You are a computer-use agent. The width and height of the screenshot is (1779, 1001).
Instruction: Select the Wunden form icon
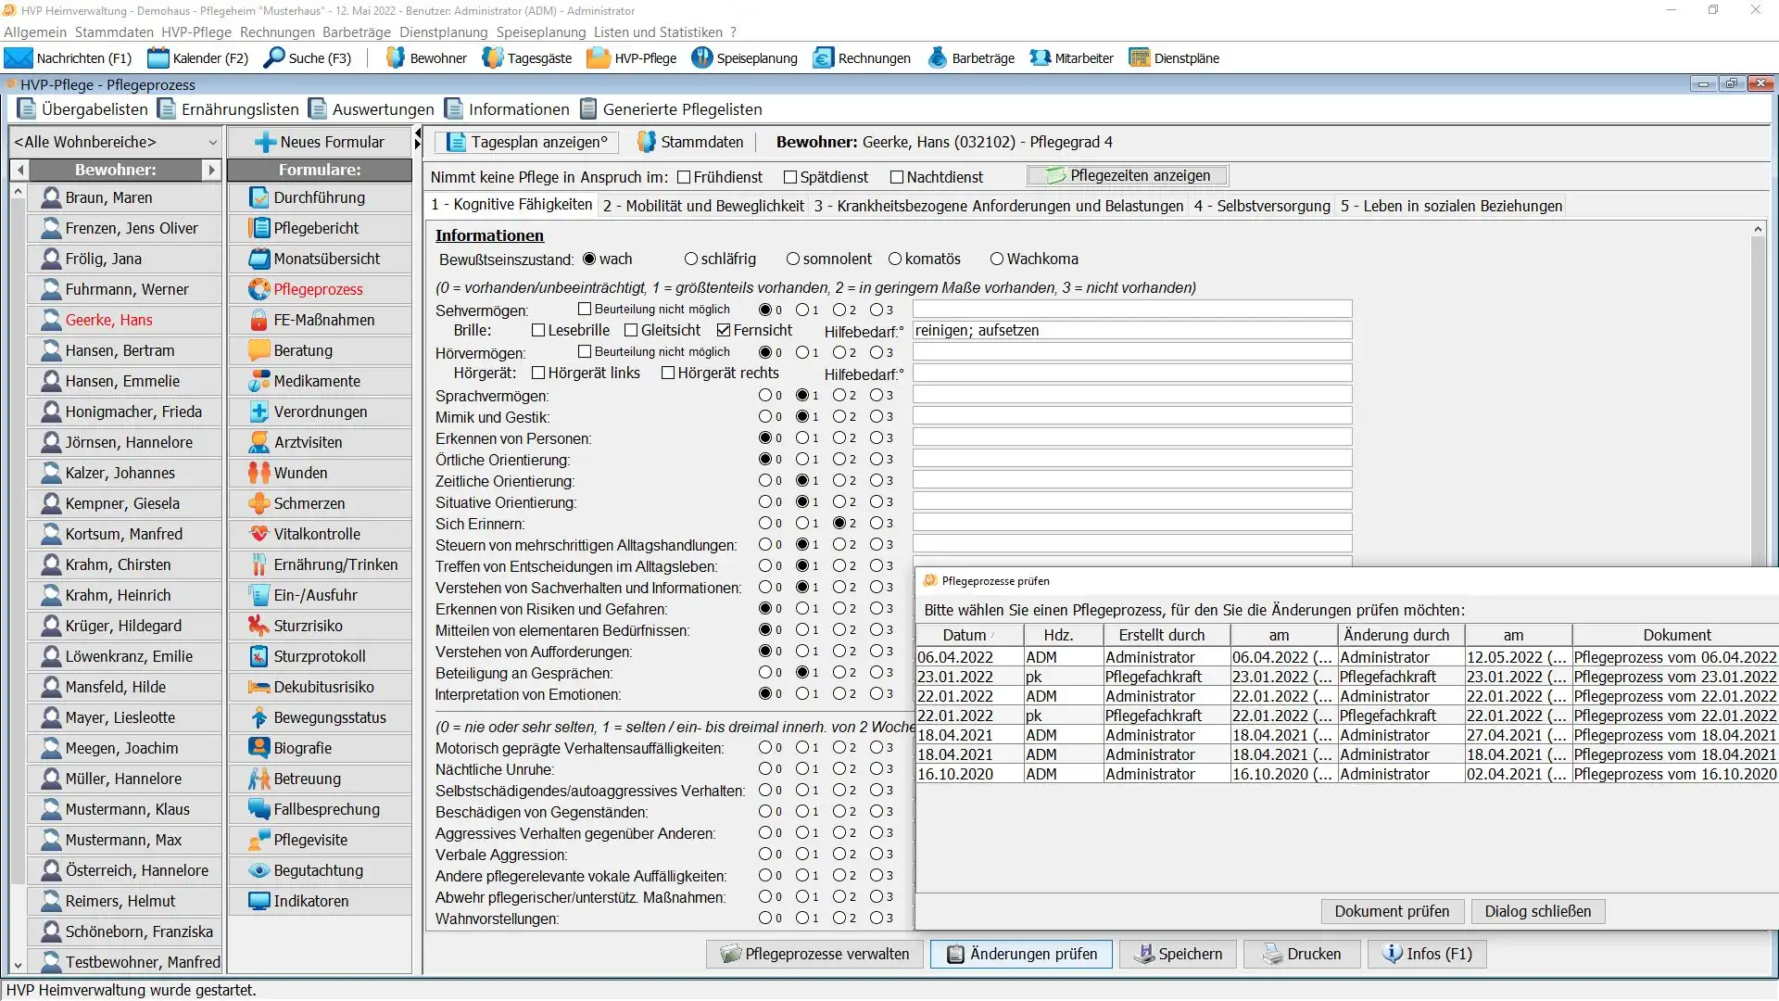259,473
